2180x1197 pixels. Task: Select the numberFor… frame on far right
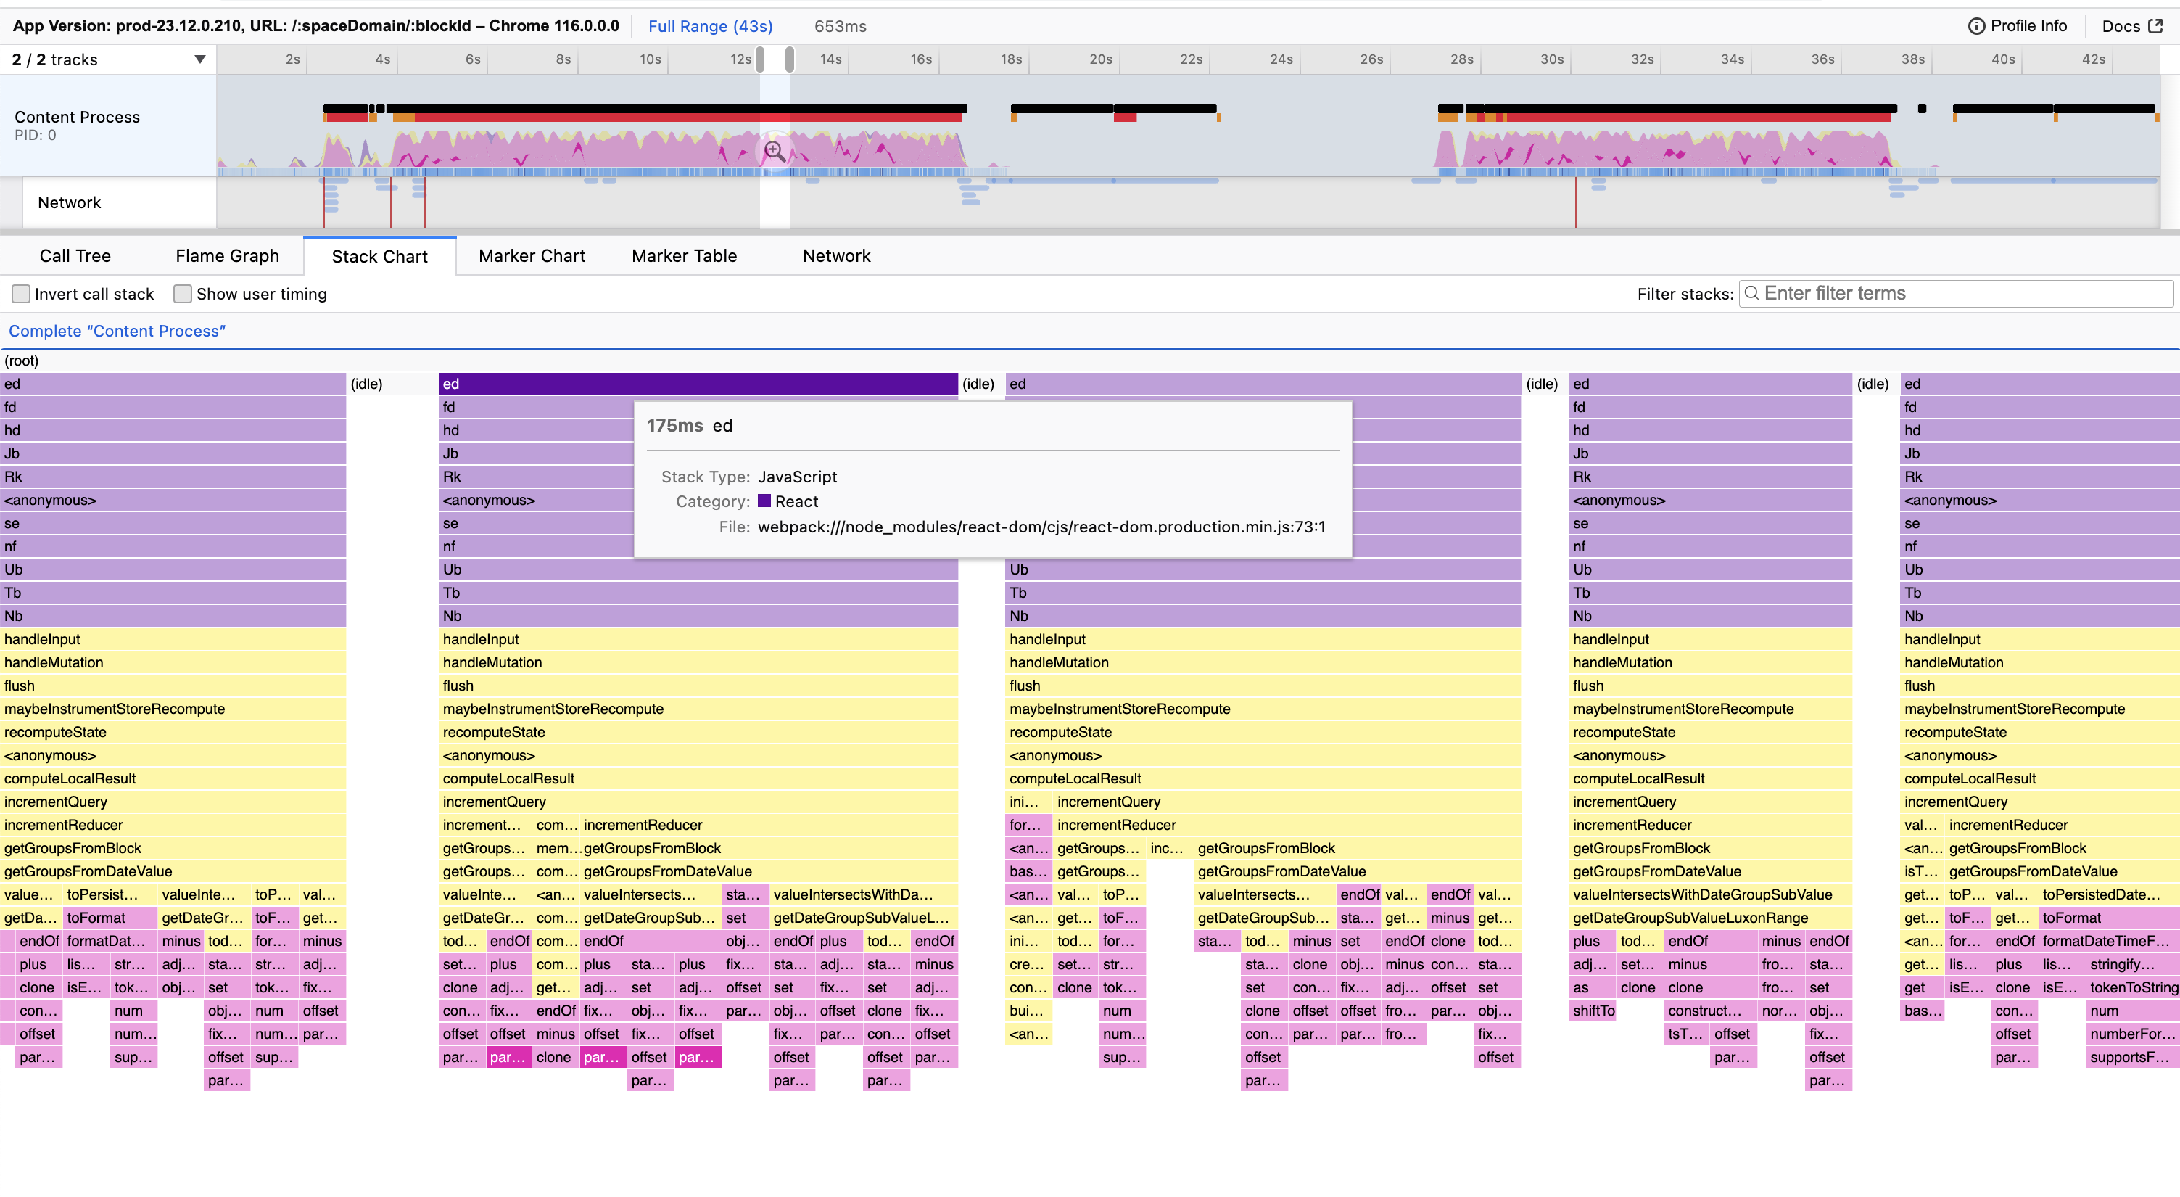coord(2134,1034)
